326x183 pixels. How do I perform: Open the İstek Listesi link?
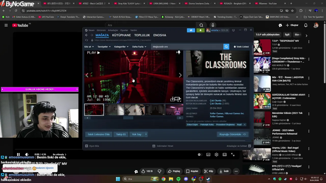click(x=241, y=47)
